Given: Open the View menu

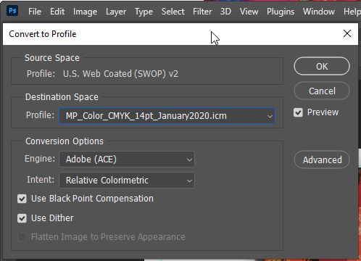Looking at the screenshot, I should tap(249, 12).
